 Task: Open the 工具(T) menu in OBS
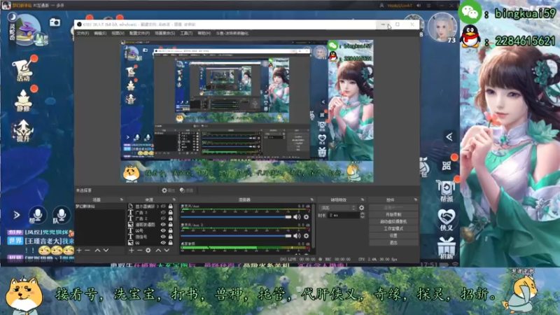pyautogui.click(x=186, y=33)
